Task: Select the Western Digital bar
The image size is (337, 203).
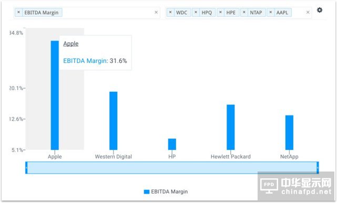Action: click(113, 121)
